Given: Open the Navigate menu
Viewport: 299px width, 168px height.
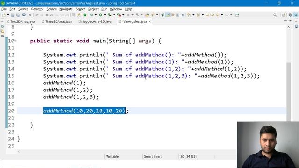Looking at the screenshot, I should click(66, 9).
